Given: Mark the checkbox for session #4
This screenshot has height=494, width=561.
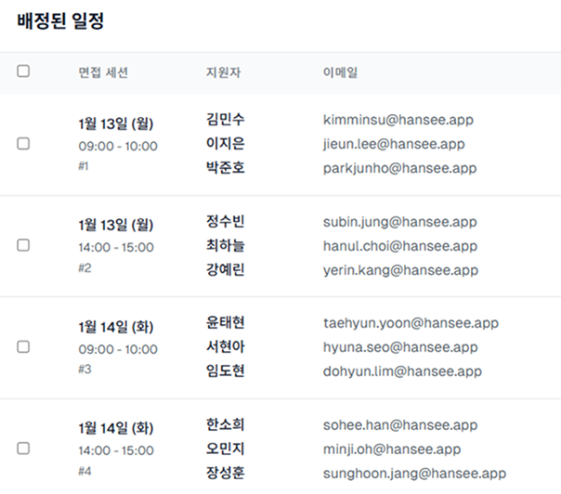Looking at the screenshot, I should click(23, 448).
